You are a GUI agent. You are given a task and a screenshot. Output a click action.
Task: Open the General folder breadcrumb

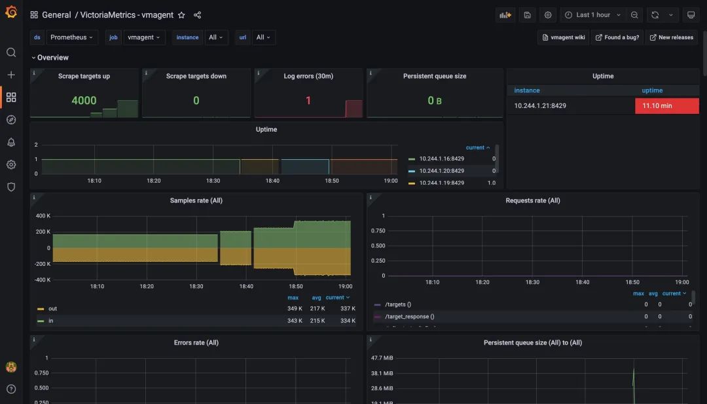[x=56, y=15]
